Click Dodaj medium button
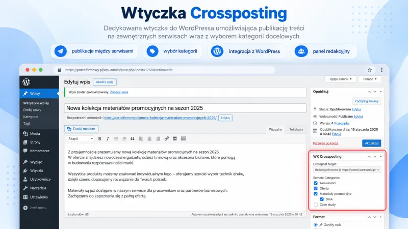408x229 pixels. tap(81, 129)
